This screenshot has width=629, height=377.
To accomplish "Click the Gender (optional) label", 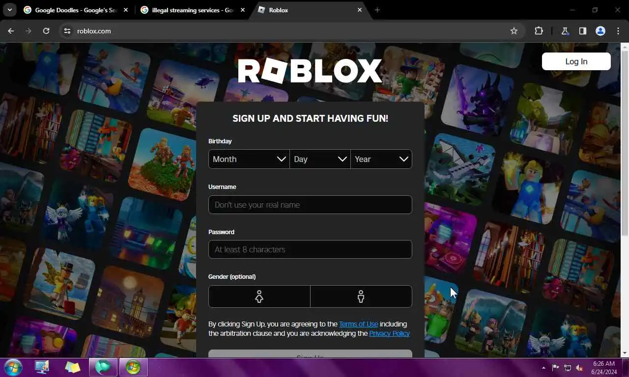I will pos(232,276).
